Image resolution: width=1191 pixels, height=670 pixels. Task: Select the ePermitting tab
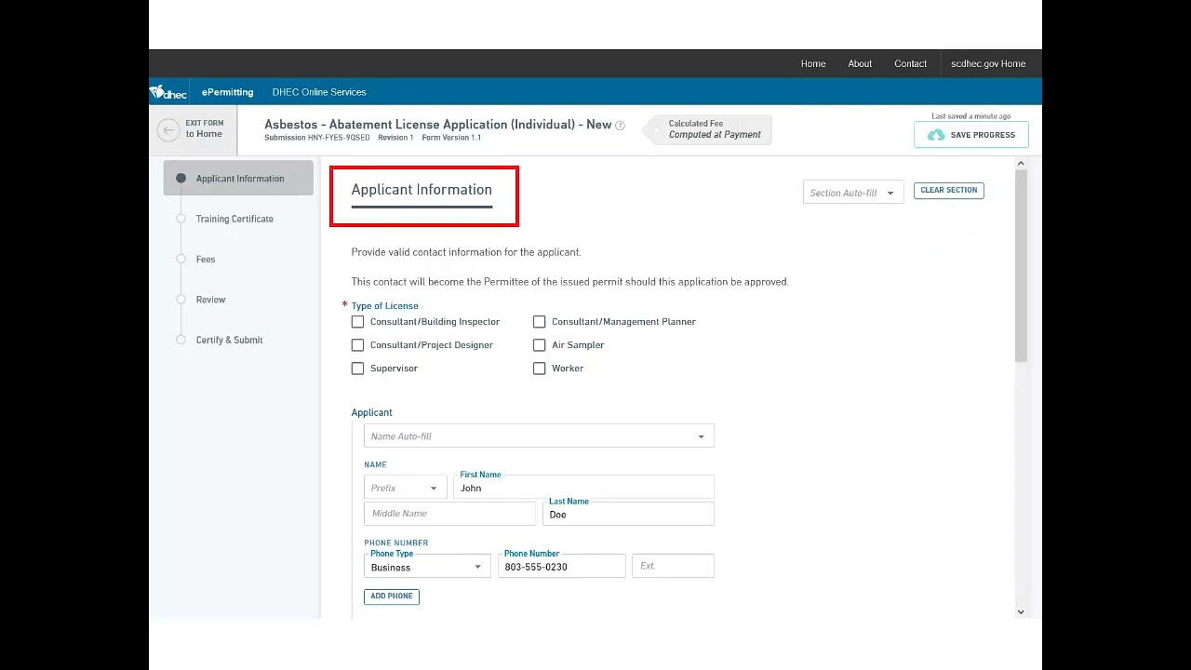tap(227, 92)
